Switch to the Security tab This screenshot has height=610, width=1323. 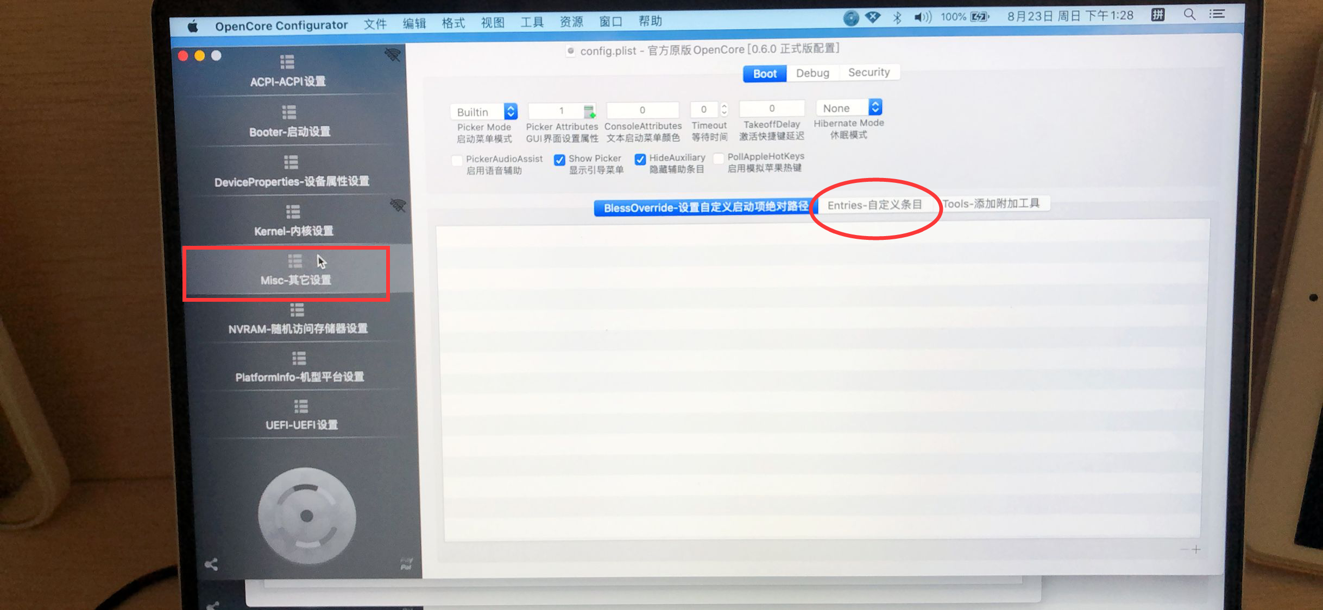point(868,72)
